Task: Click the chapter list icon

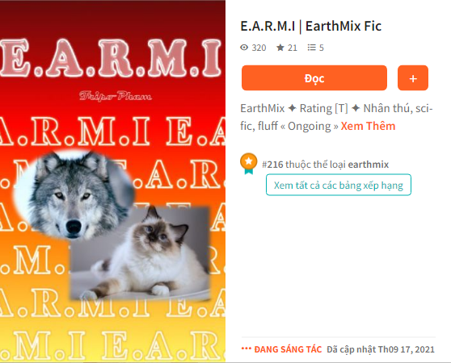Action: click(311, 48)
